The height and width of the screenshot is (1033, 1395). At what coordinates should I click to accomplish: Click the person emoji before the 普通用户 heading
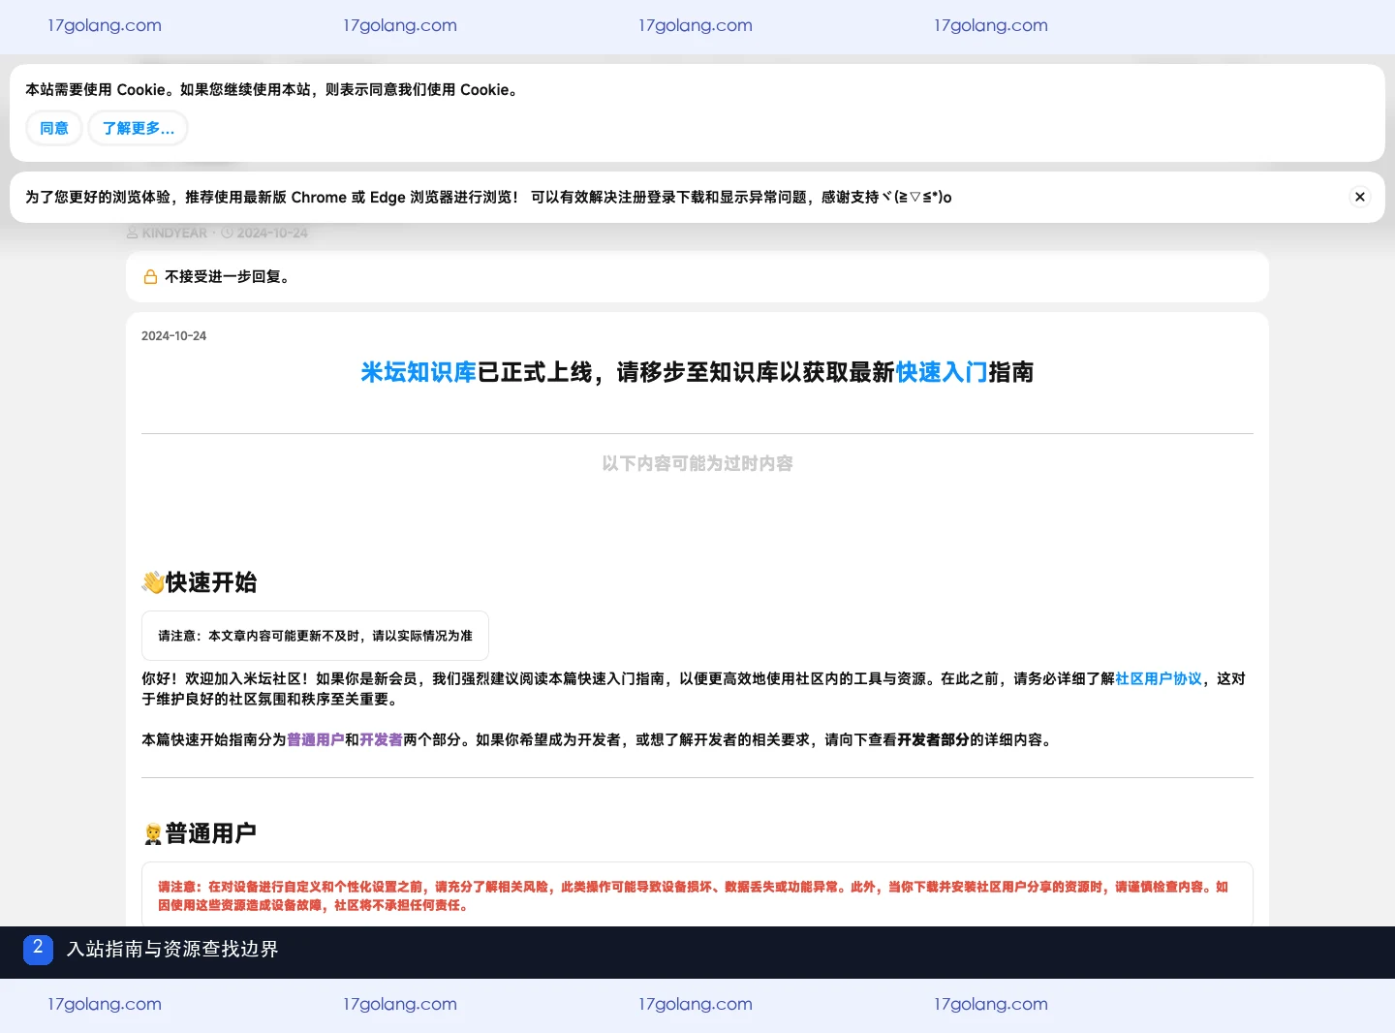coord(152,834)
